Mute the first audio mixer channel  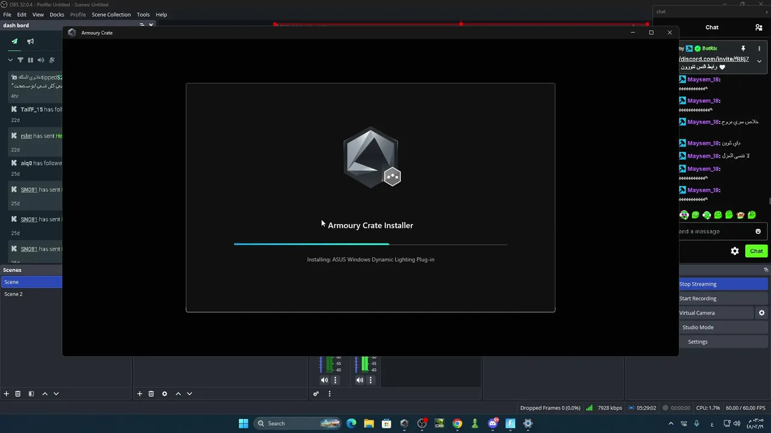[x=324, y=380]
